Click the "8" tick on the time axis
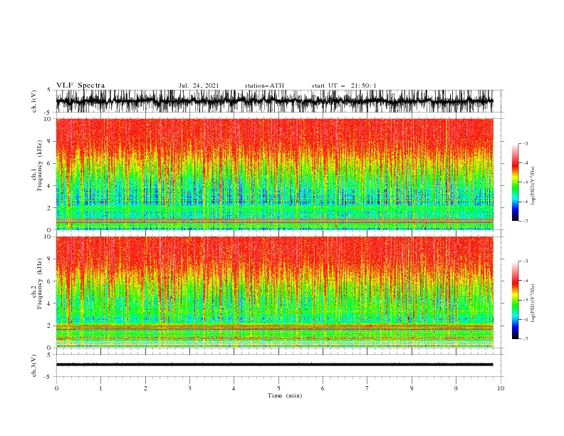 pyautogui.click(x=412, y=388)
